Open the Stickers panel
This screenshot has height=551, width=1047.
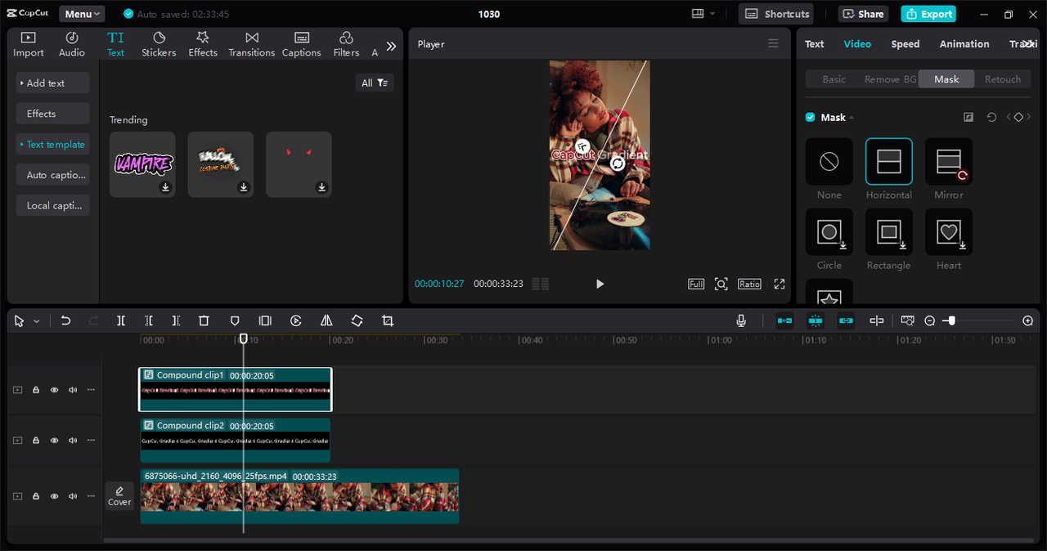[x=159, y=44]
